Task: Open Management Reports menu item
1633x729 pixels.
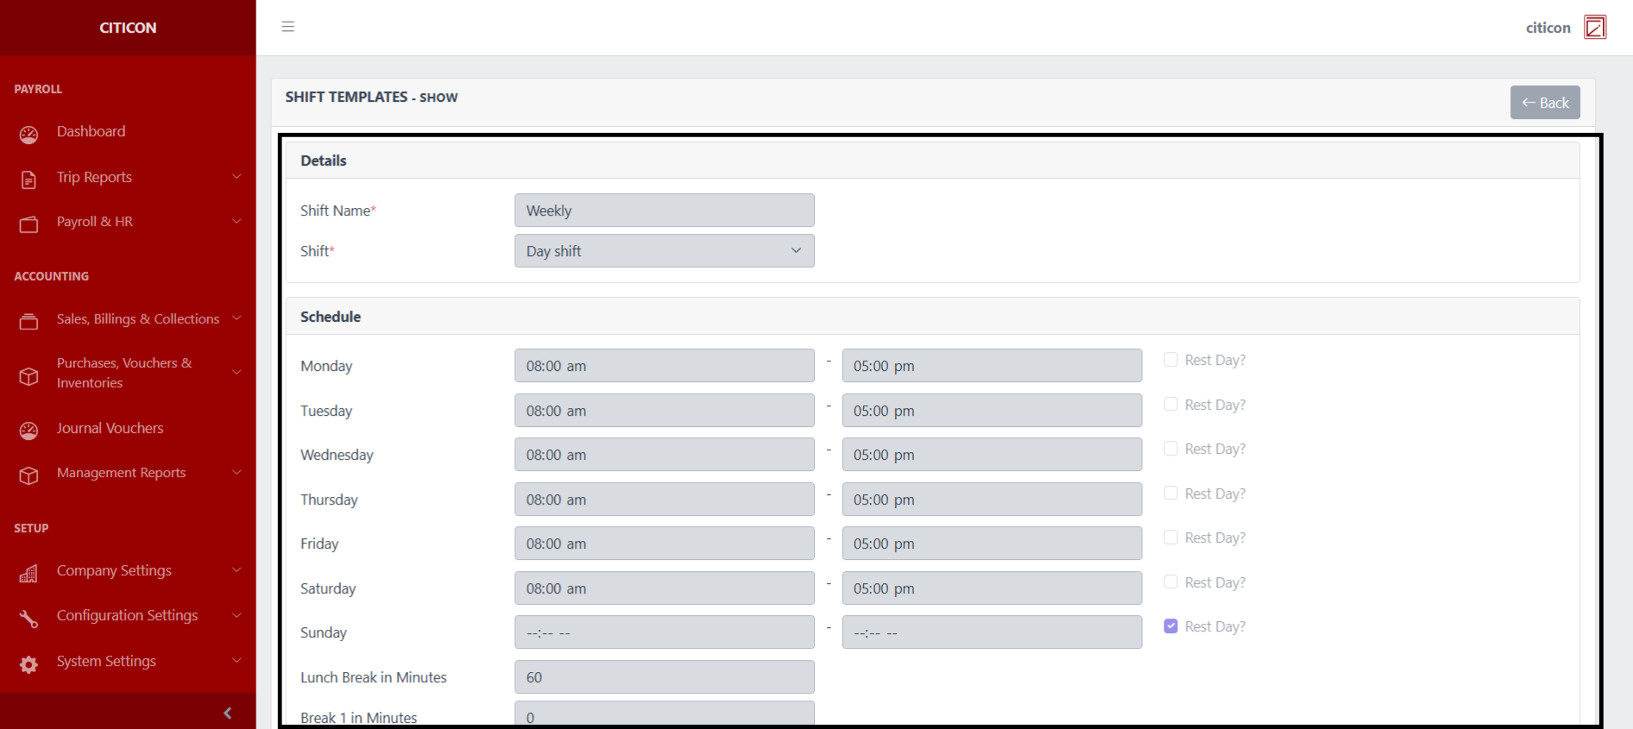Action: (x=121, y=473)
